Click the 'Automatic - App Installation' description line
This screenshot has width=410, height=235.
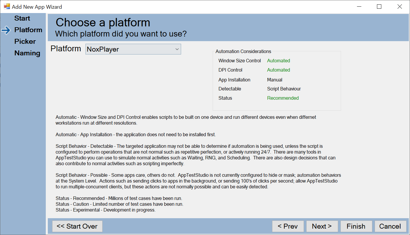pyautogui.click(x=136, y=134)
